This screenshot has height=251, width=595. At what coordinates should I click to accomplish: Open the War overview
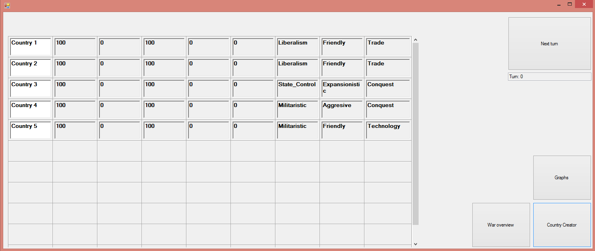point(501,225)
